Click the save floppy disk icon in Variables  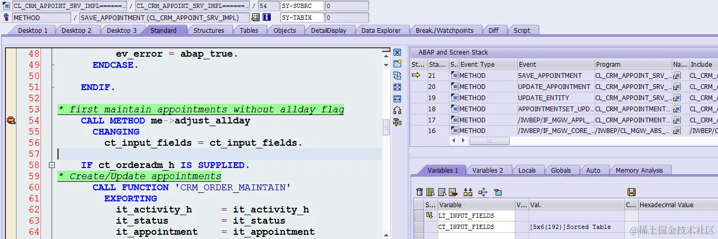(631, 192)
